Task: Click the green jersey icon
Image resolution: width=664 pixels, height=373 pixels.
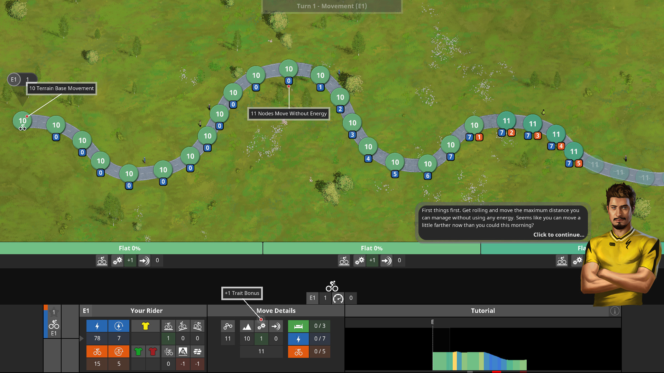Action: point(138,352)
